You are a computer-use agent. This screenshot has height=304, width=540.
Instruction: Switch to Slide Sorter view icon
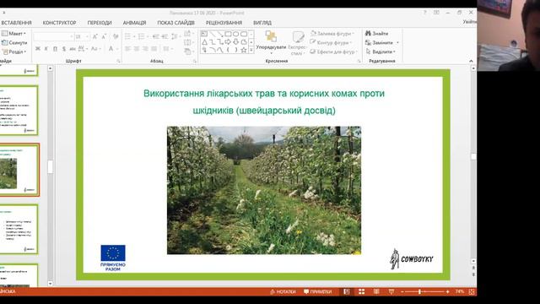pyautogui.click(x=361, y=291)
